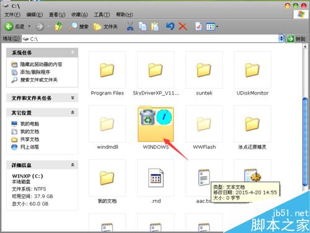This screenshot has width=310, height=233.
Task: Select the 冰点还原精灵 folder
Action: pos(252,124)
